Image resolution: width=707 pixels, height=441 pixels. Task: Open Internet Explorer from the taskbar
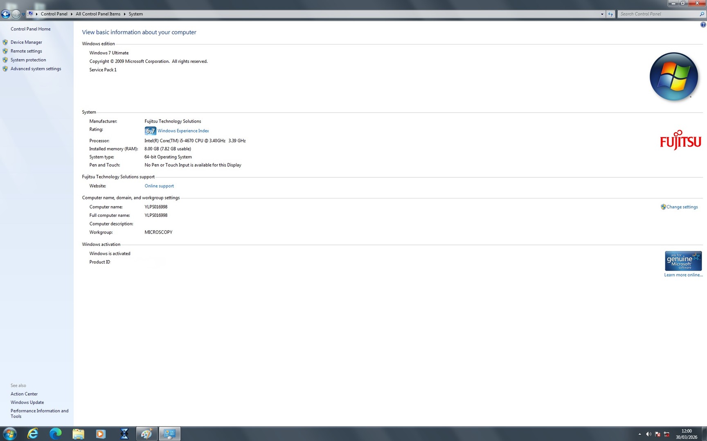[x=32, y=434]
